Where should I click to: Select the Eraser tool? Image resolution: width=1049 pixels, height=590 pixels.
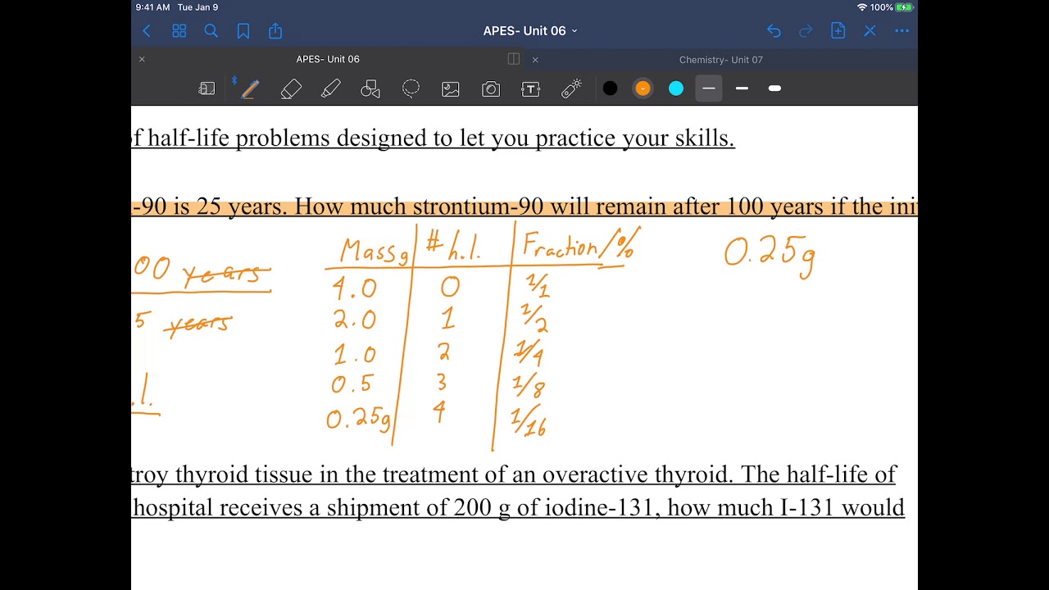pyautogui.click(x=291, y=88)
